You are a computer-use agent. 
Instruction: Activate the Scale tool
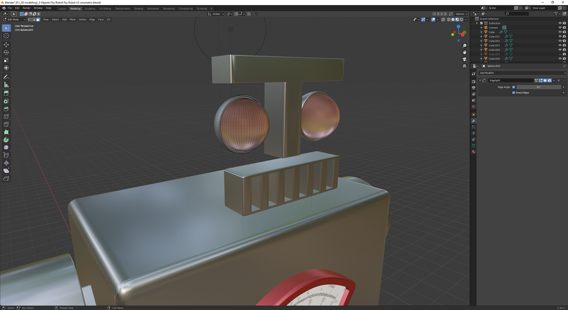pos(6,60)
